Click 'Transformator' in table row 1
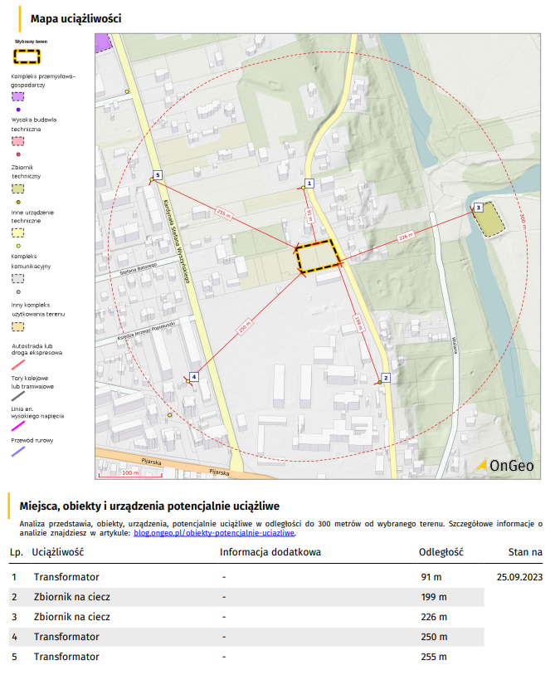555x680 pixels. click(x=66, y=577)
